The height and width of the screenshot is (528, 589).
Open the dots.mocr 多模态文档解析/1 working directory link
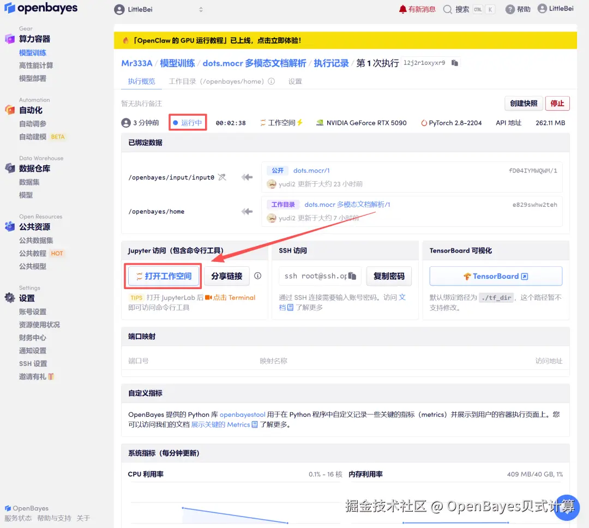pos(347,205)
